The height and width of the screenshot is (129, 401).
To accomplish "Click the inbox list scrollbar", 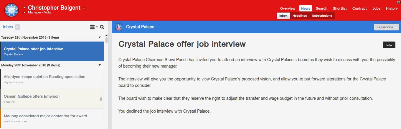I will point(107,40).
